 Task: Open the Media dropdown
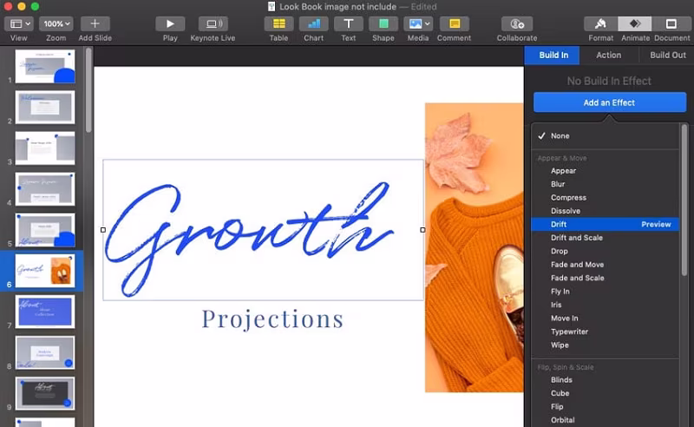click(418, 24)
